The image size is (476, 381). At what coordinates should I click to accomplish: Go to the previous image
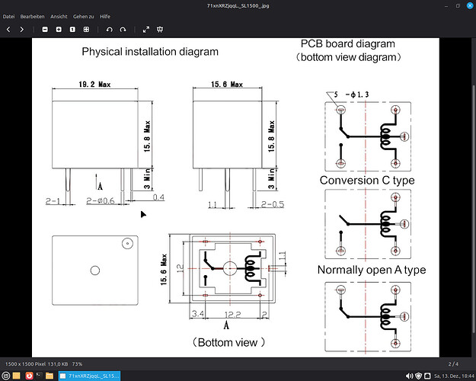8,29
